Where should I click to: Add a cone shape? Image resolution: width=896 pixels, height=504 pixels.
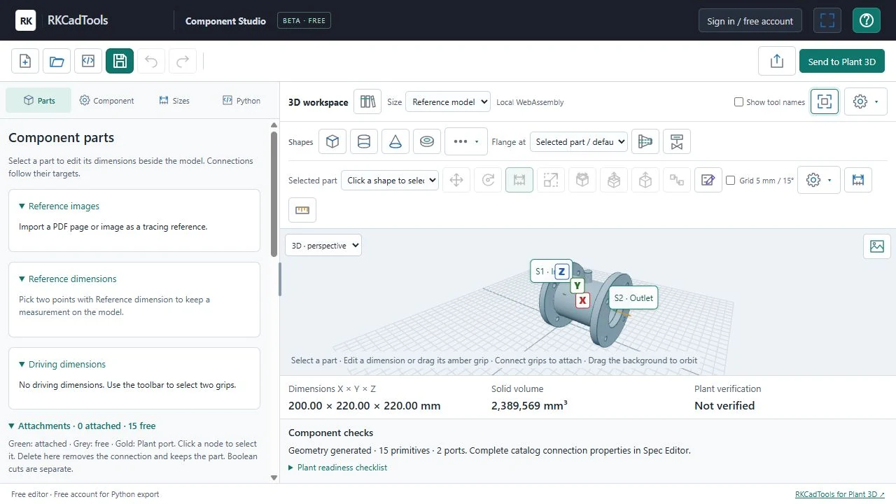tap(395, 141)
